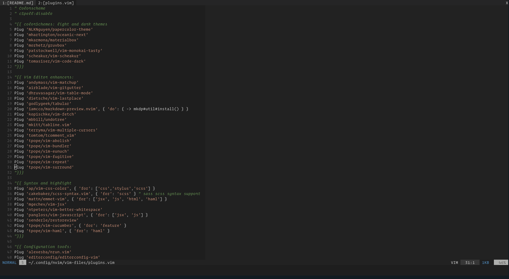The height and width of the screenshot is (279, 509).
Task: Click line number 20 in the gutter
Action: coord(9,109)
